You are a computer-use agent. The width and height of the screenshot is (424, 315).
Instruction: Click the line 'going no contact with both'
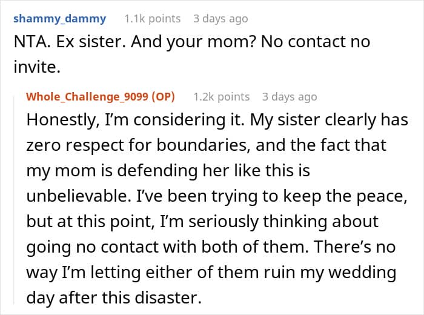211,247
